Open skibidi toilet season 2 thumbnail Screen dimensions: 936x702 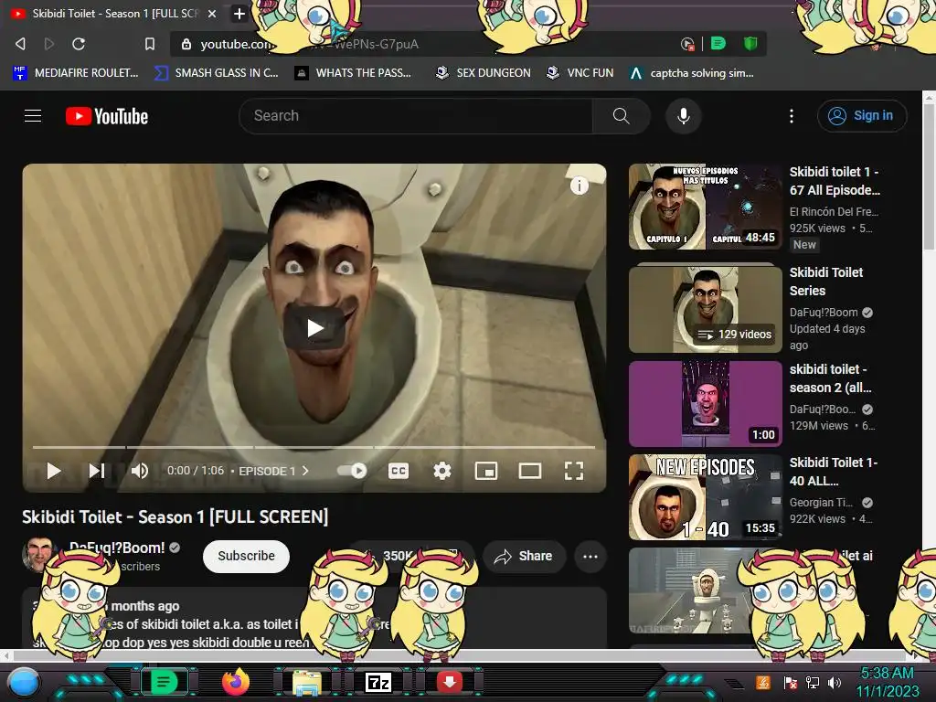(705, 403)
